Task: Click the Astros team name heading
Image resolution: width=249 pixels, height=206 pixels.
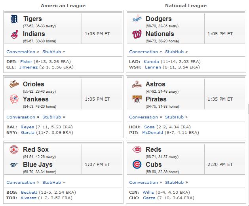Action: coord(156,84)
